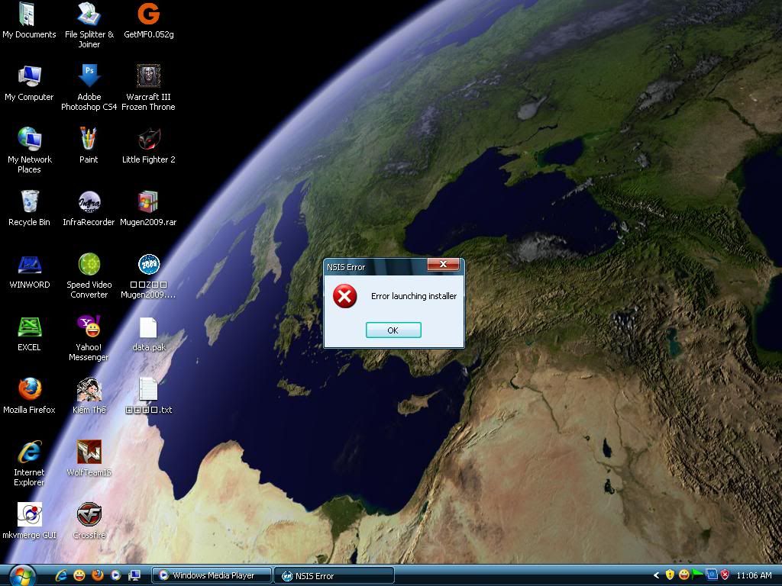The image size is (782, 586).
Task: Open the green flag tray icon
Action: 698,575
